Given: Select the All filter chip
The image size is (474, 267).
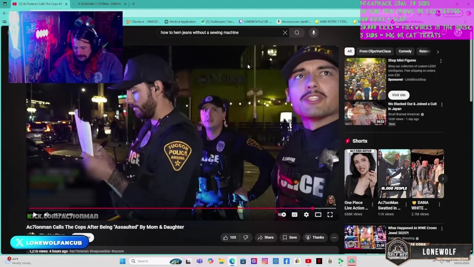Looking at the screenshot, I should coord(350,51).
